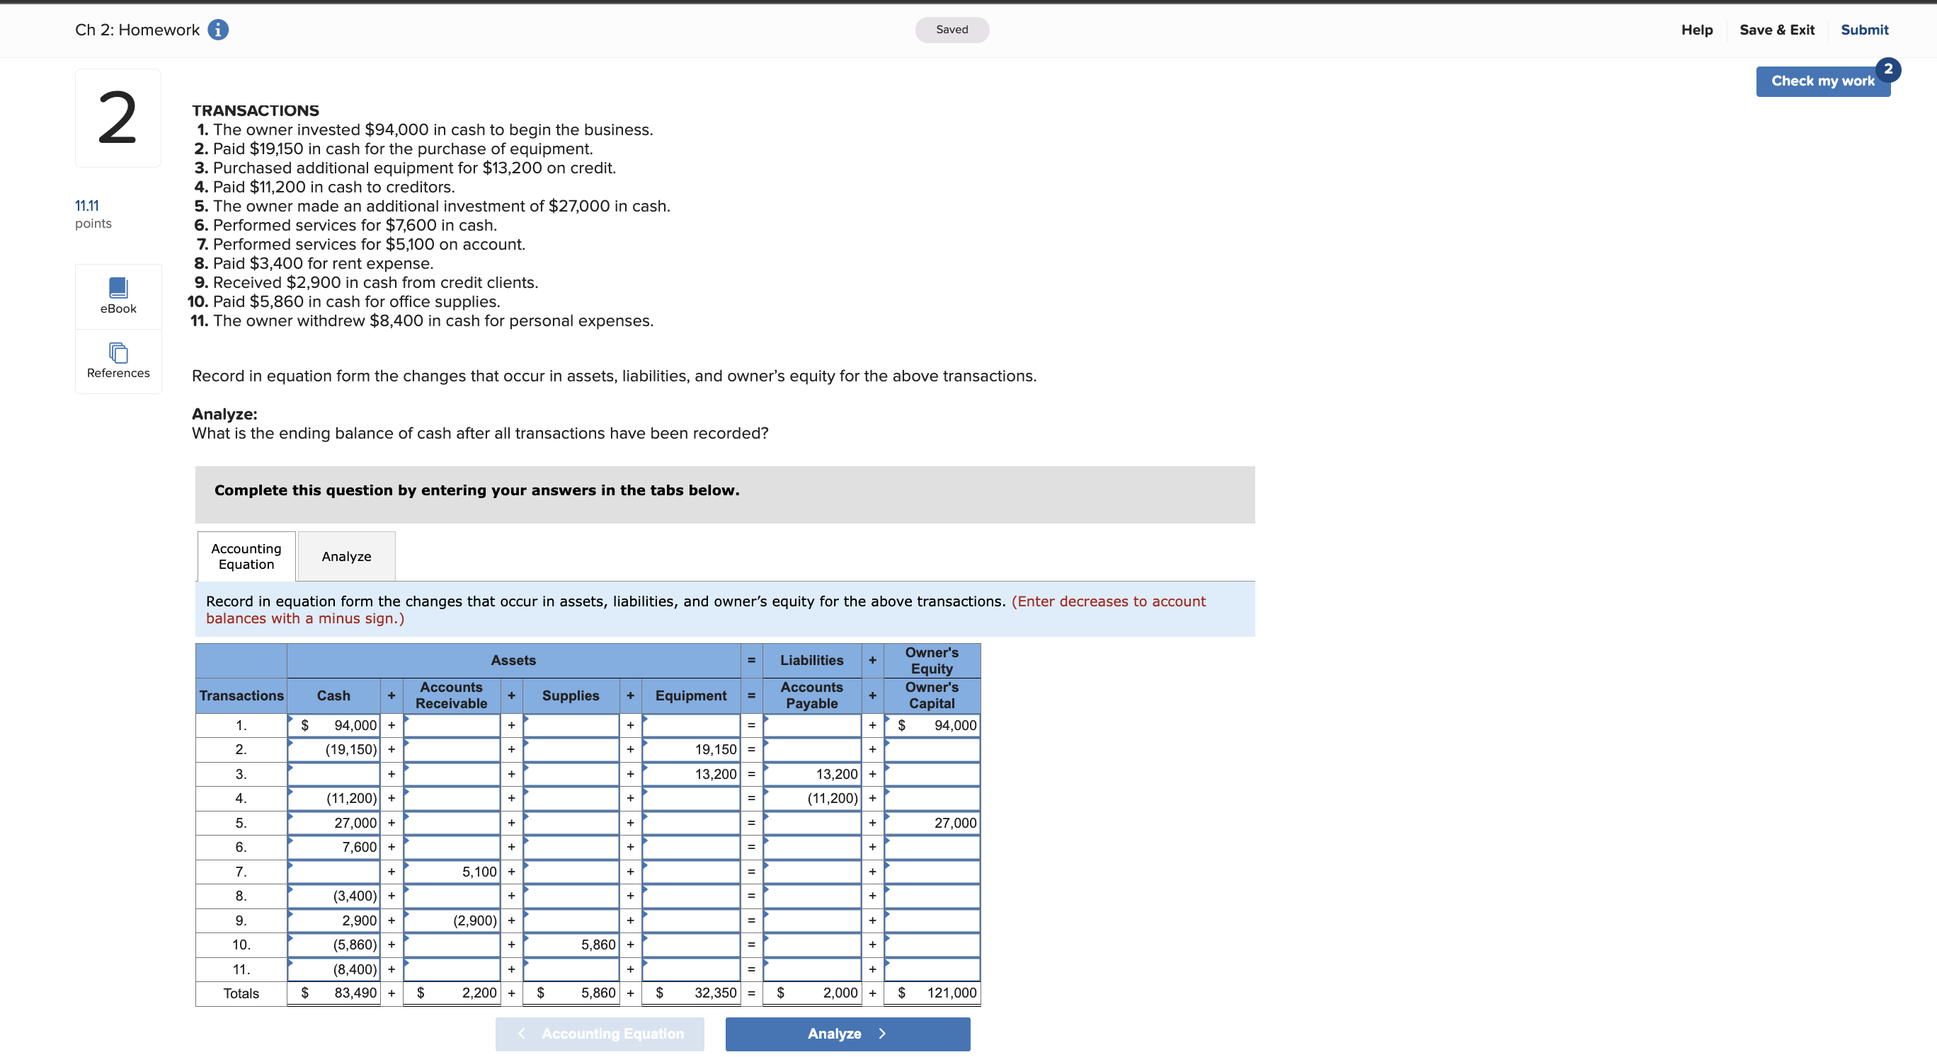Click the Check my work button
This screenshot has height=1057, width=1937.
[1823, 81]
